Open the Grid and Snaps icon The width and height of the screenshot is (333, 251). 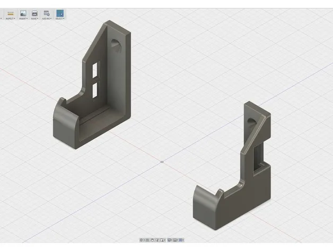click(x=175, y=240)
